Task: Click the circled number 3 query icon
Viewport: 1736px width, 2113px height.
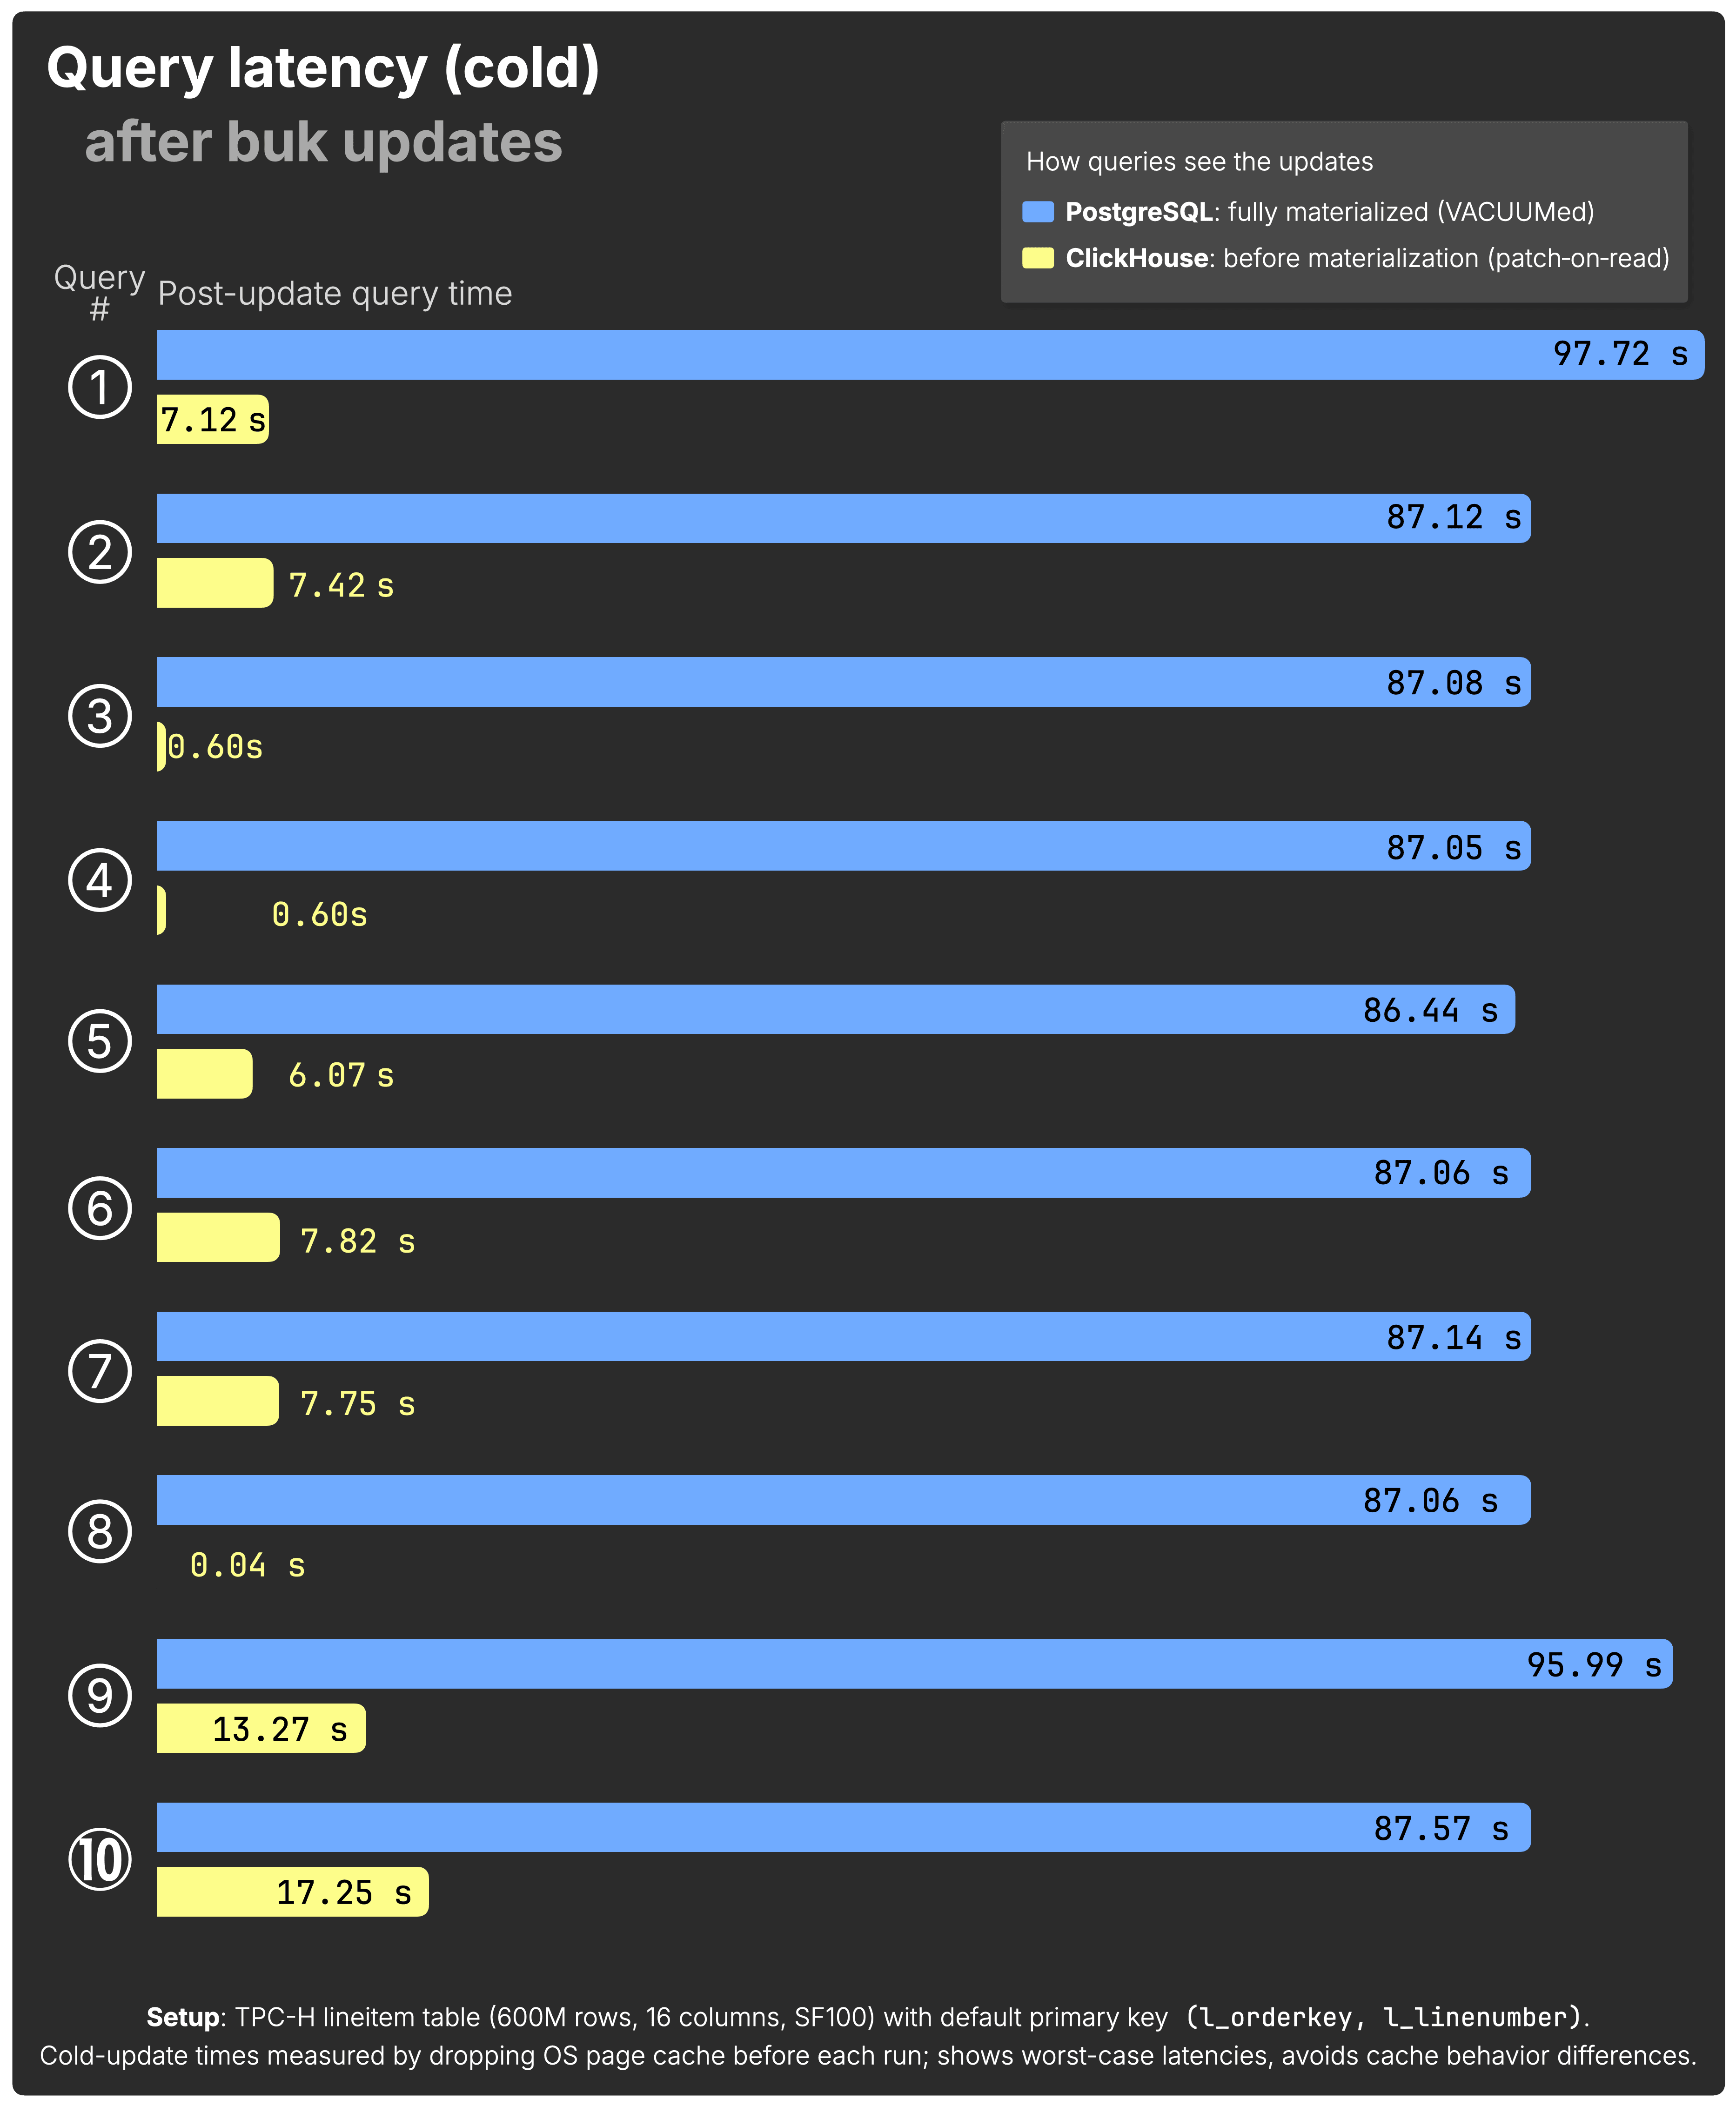Action: click(x=100, y=716)
